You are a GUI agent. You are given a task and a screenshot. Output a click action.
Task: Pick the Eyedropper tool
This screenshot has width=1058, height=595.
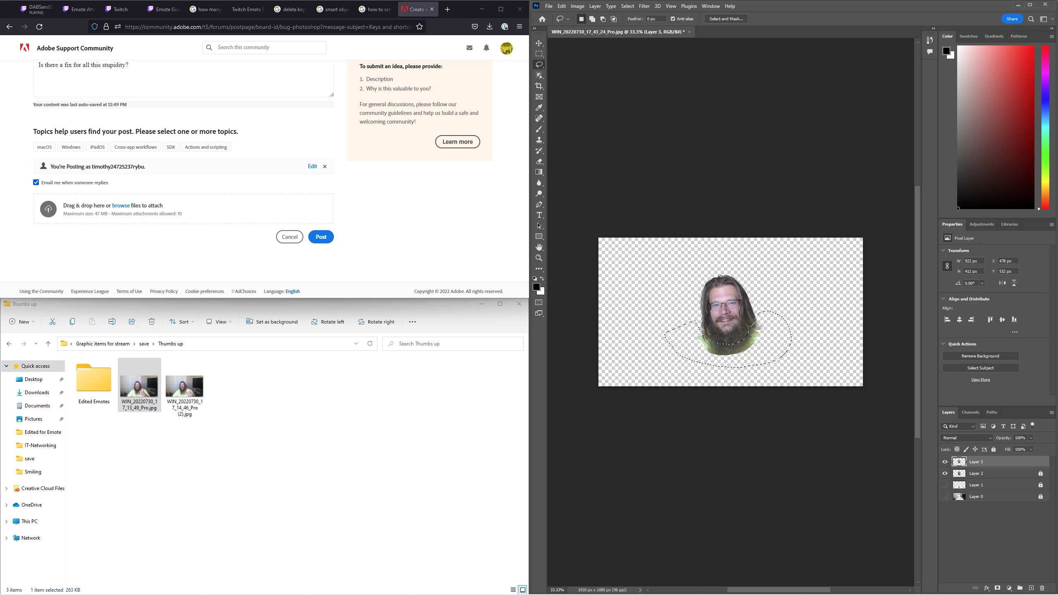point(539,108)
